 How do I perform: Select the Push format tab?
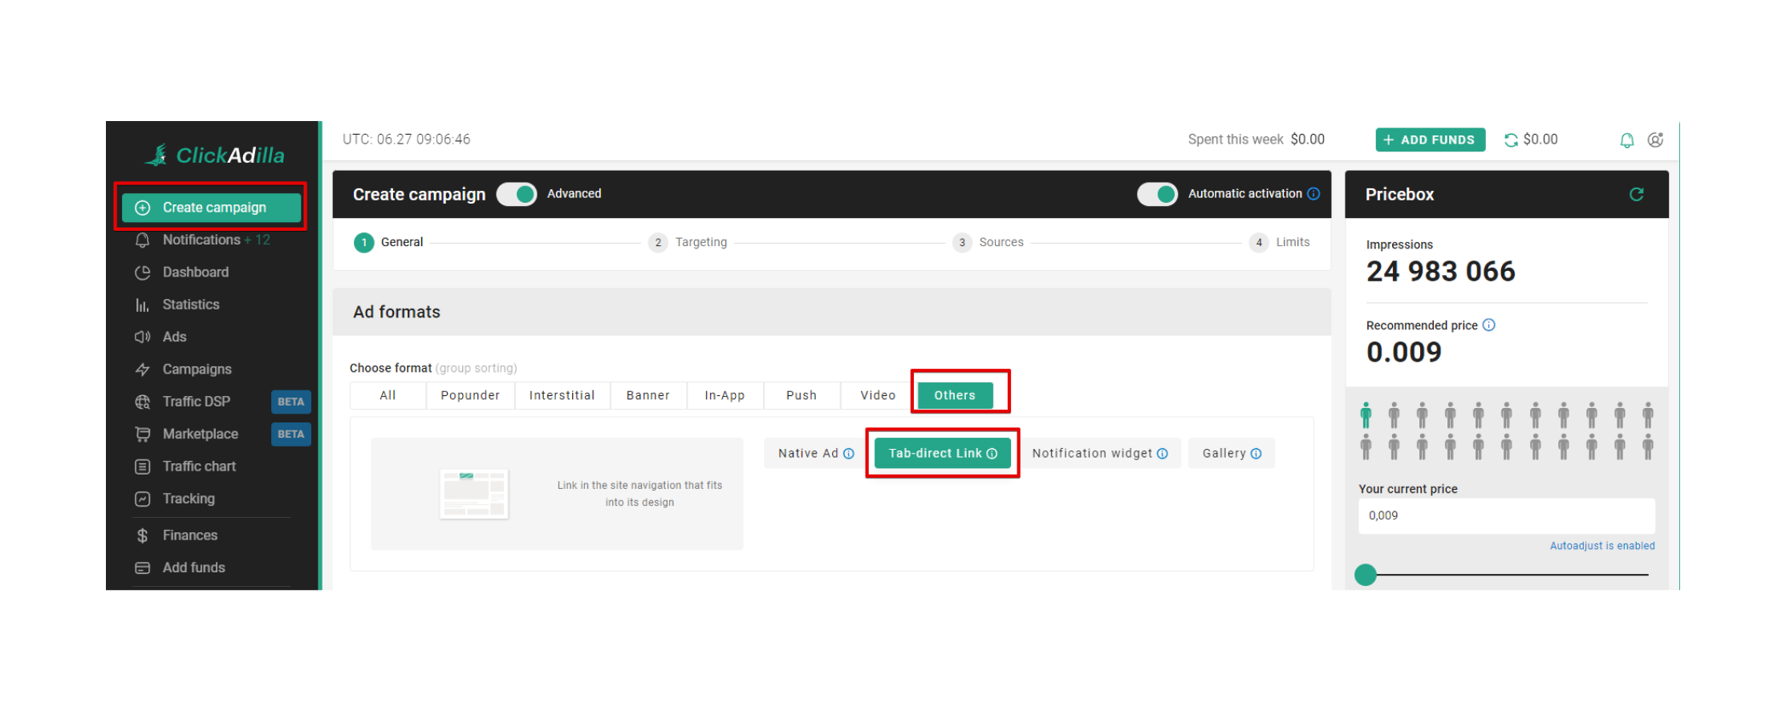pyautogui.click(x=801, y=396)
